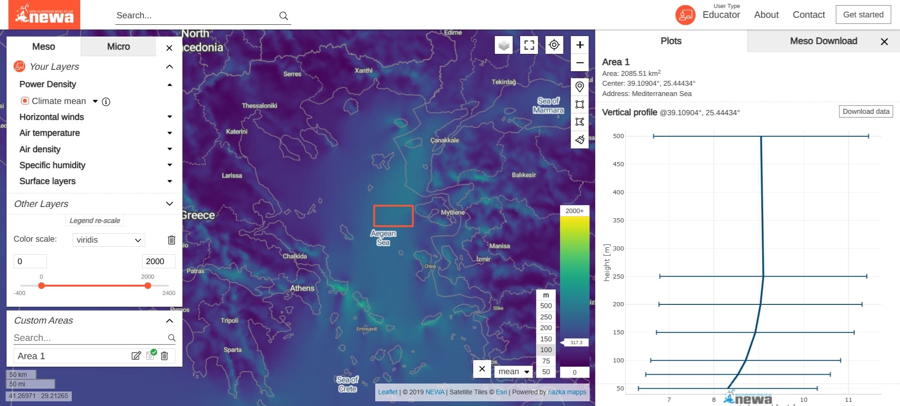Expand the Other Layers section

tap(169, 204)
